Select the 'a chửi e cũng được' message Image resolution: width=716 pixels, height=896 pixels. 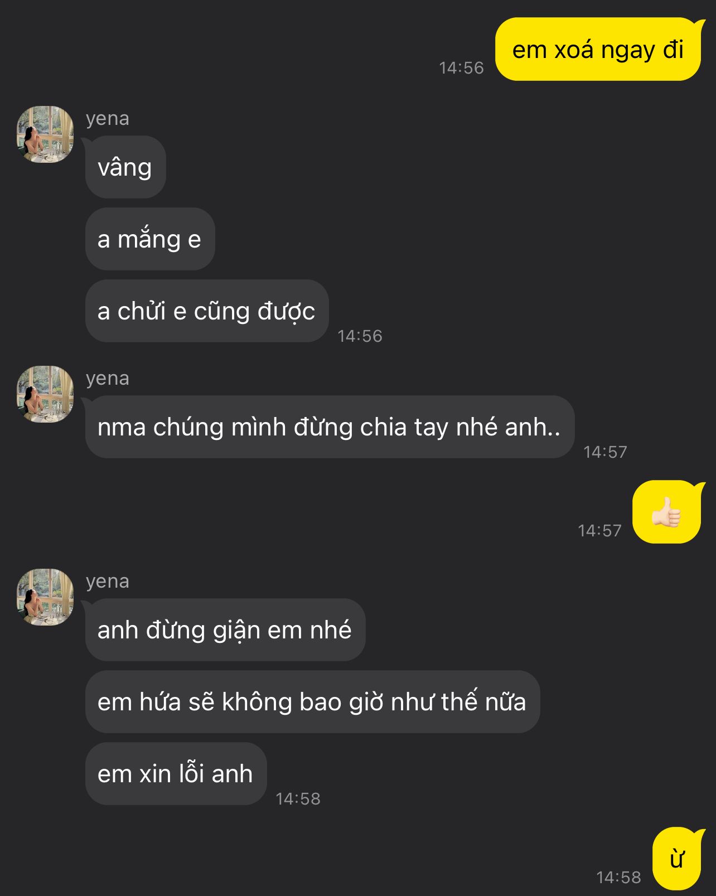[207, 311]
